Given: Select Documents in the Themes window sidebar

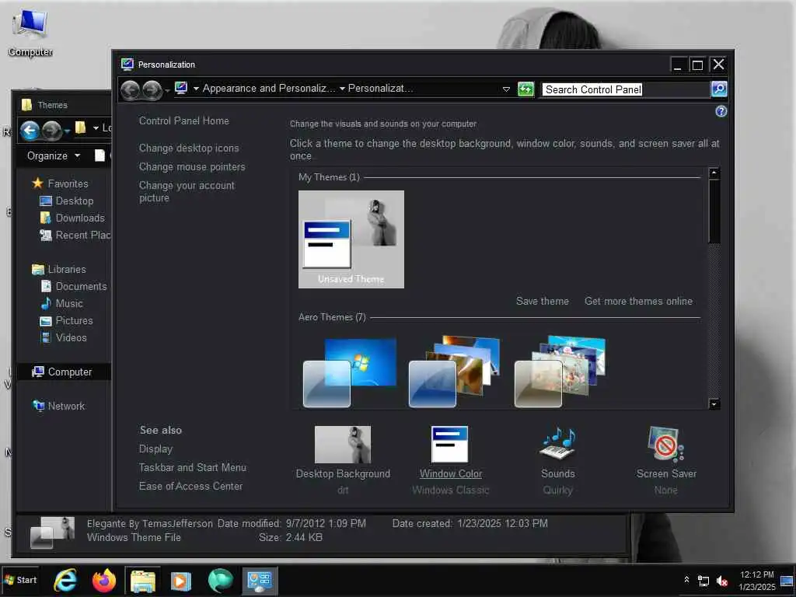Looking at the screenshot, I should point(73,286).
